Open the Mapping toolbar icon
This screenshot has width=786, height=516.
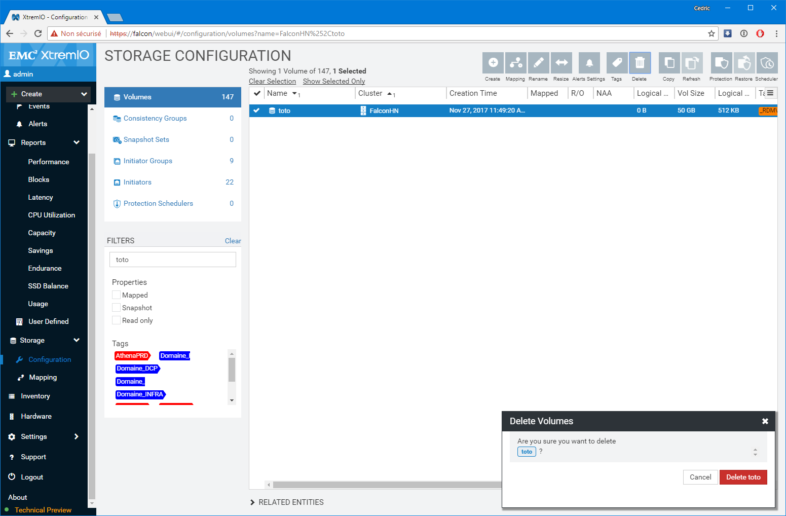coord(515,63)
